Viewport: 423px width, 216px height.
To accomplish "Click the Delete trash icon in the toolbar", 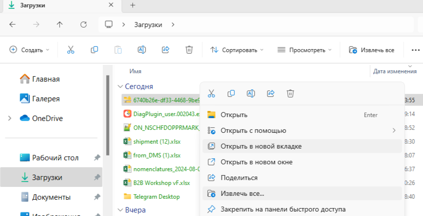I will point(189,50).
